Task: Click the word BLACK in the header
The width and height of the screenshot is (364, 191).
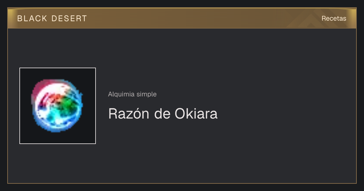Action: [32, 18]
